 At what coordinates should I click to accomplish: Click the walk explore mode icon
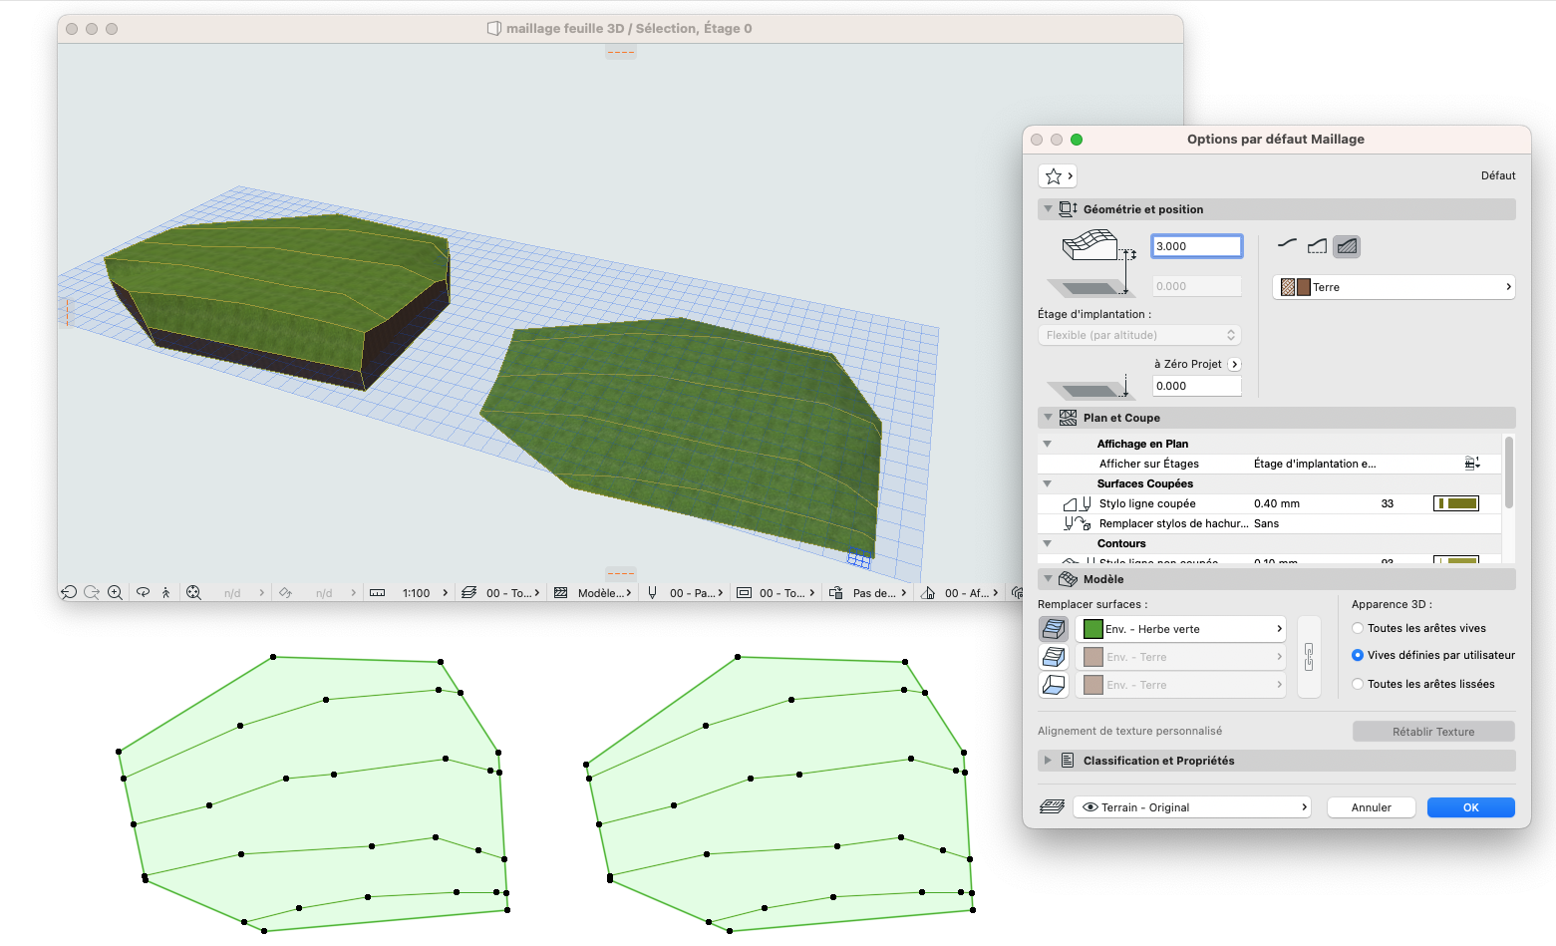click(x=165, y=592)
